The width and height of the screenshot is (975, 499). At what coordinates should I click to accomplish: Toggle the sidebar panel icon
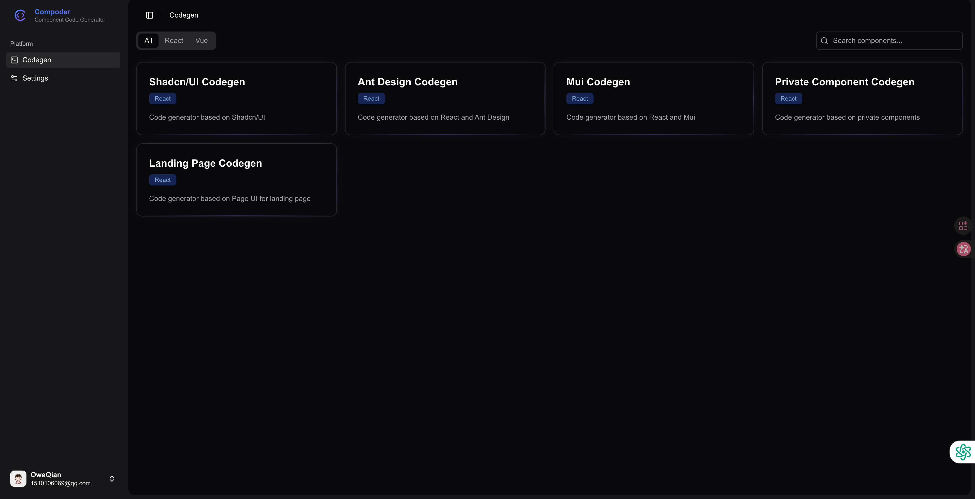pos(150,15)
